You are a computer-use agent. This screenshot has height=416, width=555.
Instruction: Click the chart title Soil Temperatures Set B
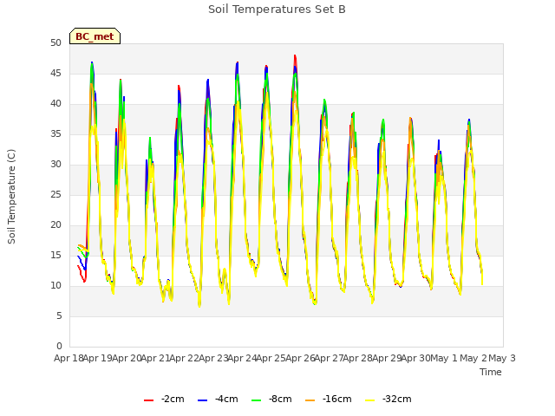coord(277,10)
